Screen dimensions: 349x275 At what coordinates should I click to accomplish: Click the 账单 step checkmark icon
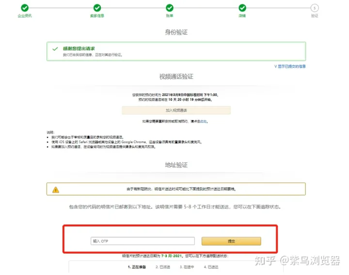(170, 8)
